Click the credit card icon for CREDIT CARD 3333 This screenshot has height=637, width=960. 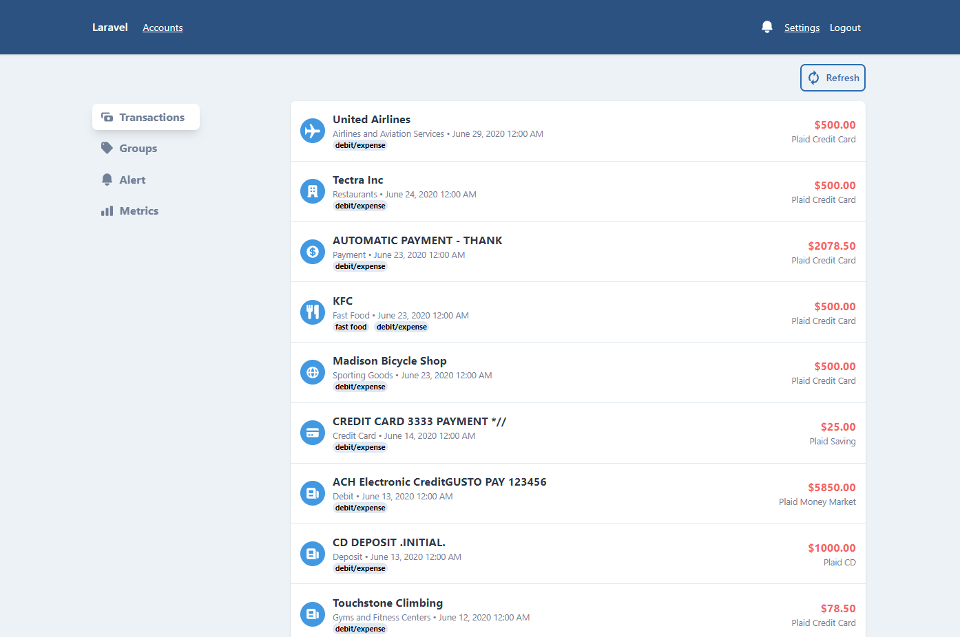(313, 433)
